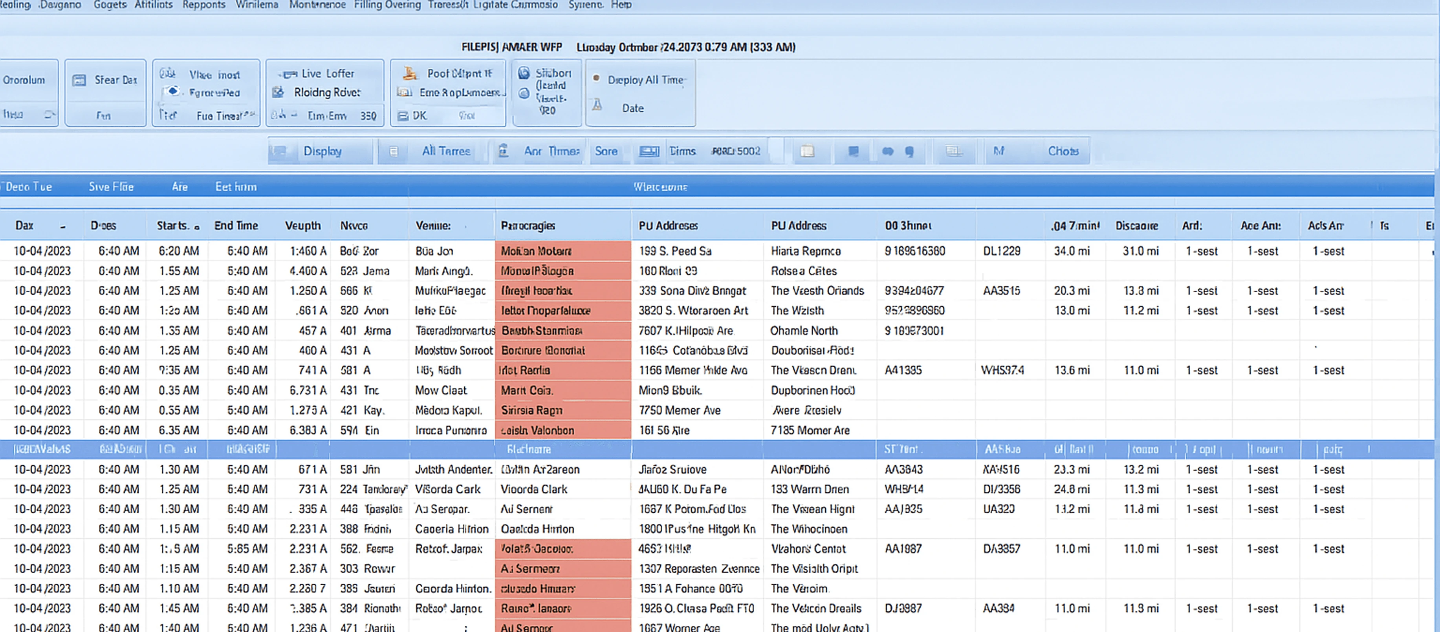The width and height of the screenshot is (1440, 632).
Task: Switch to the Deoo Tue tab
Action: click(x=29, y=187)
